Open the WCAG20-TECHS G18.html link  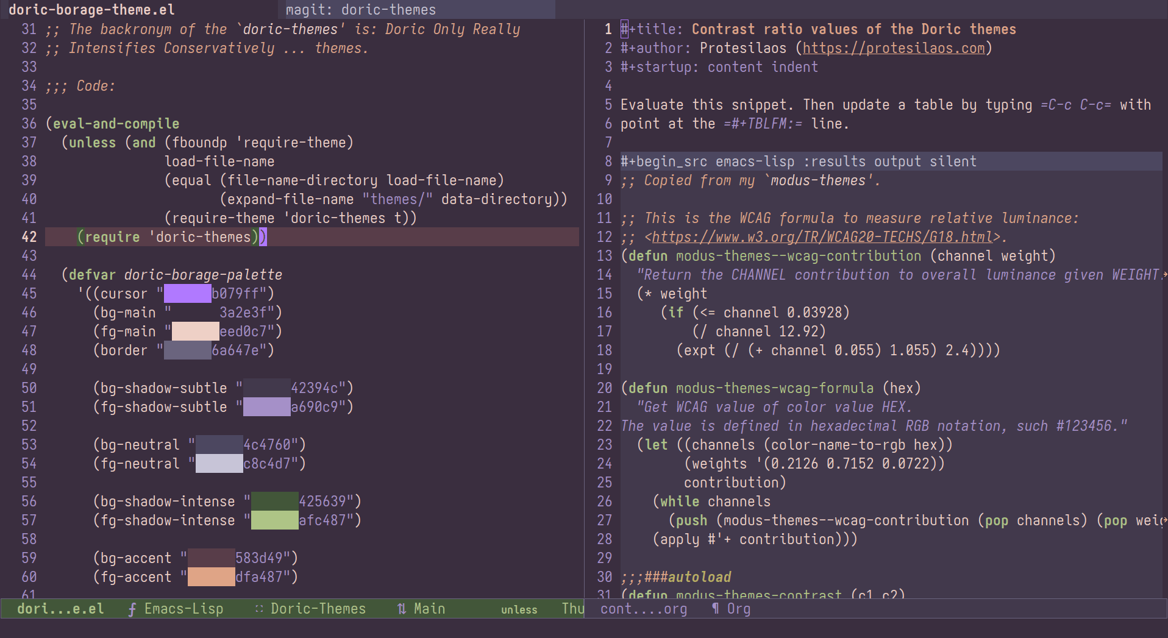pos(822,237)
